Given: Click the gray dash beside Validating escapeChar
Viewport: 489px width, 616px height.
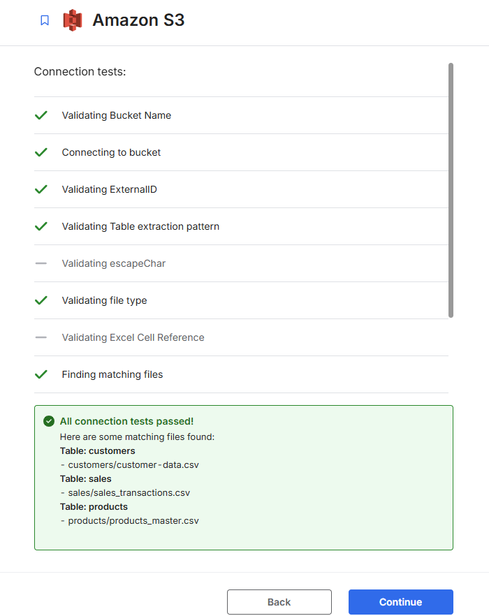Looking at the screenshot, I should 41,263.
